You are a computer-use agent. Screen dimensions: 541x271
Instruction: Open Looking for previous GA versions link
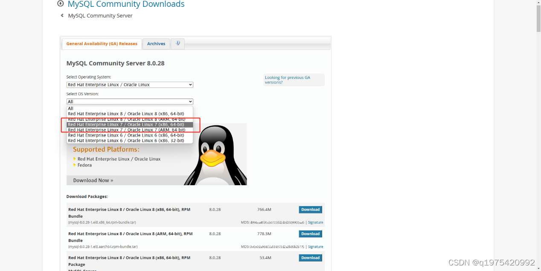pos(288,80)
